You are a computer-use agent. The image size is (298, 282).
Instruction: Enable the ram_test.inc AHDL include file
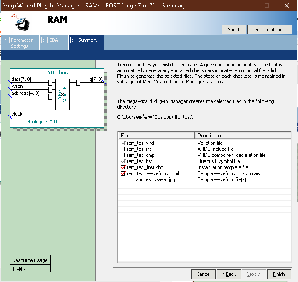click(123, 149)
